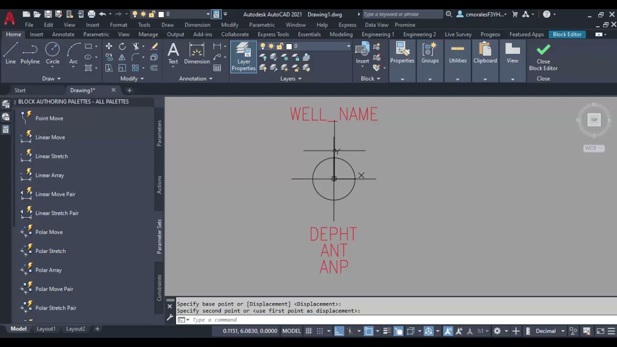Switch to the Start file tab
617x347 pixels.
click(20, 90)
